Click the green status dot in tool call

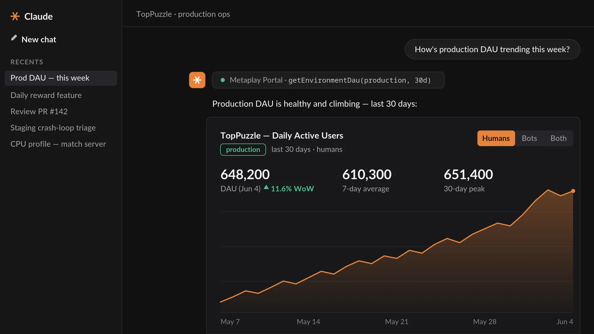tap(222, 80)
